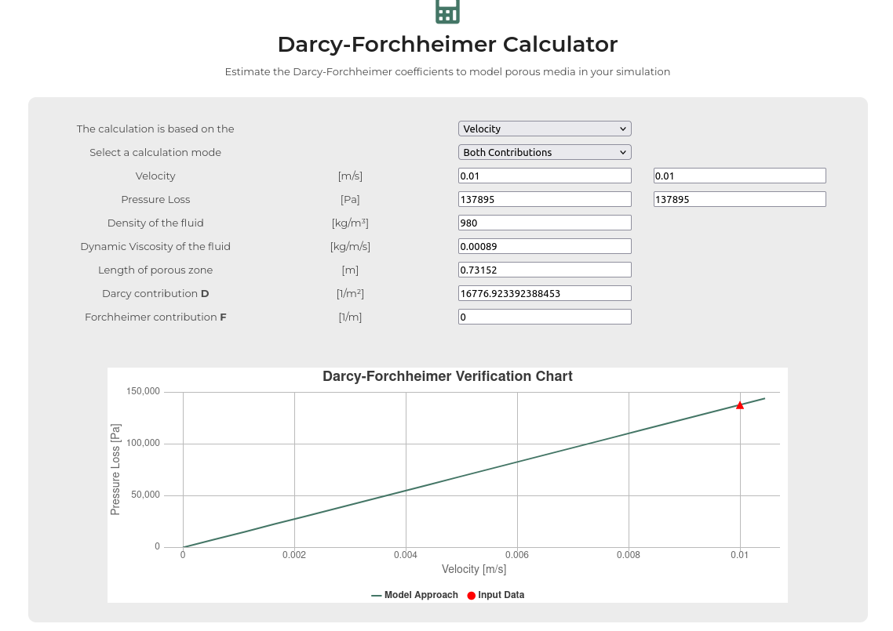Click the 150,000 y-axis tick label
The width and height of the screenshot is (893, 631).
pos(143,391)
